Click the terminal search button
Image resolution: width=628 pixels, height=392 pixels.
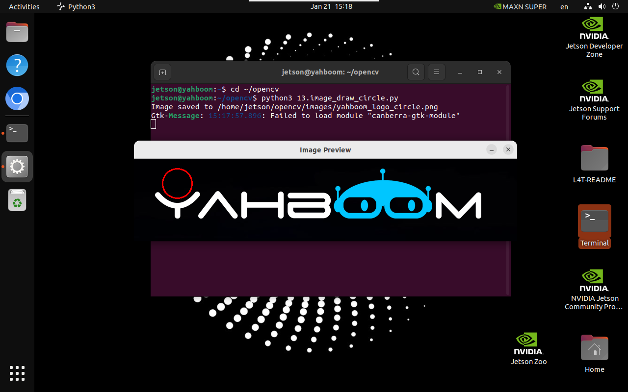coord(416,72)
